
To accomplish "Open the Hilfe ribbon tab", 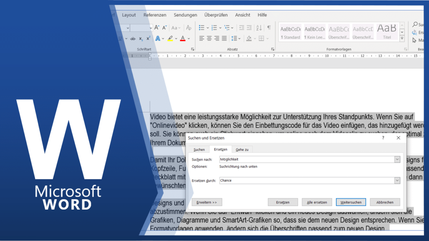I will 262,15.
